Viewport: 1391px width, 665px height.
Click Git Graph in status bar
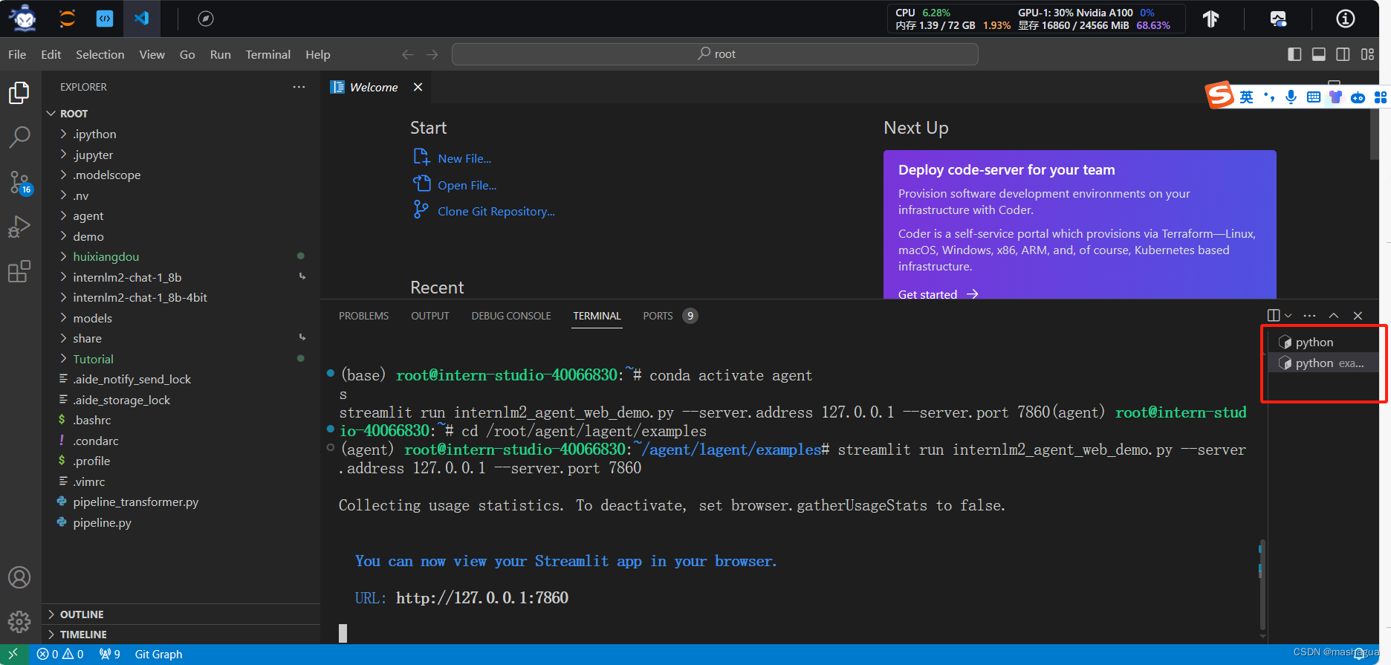pyautogui.click(x=158, y=654)
